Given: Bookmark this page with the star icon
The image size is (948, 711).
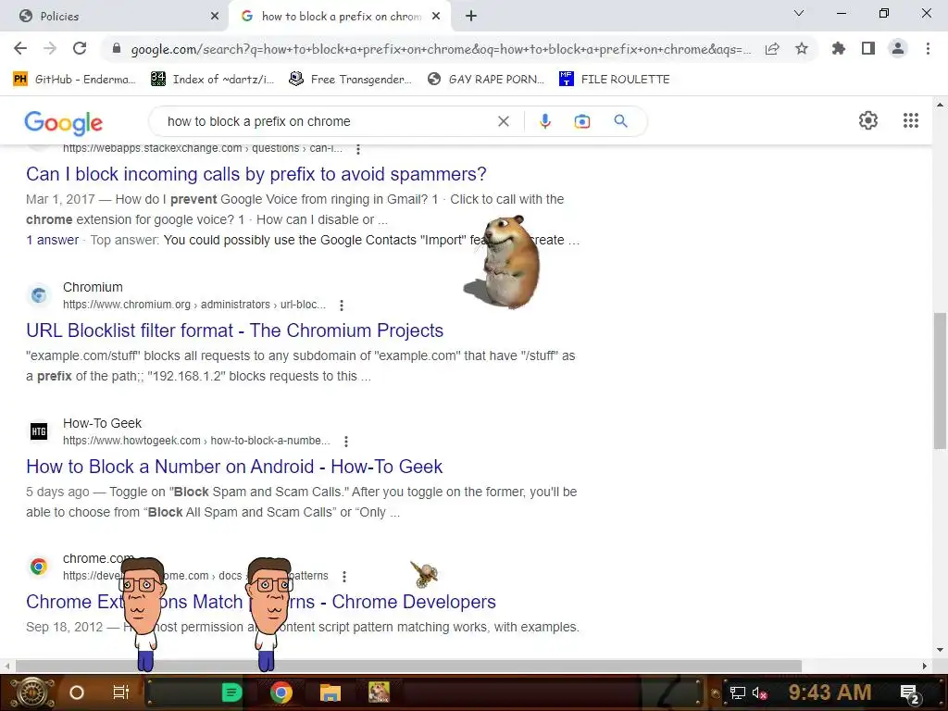Looking at the screenshot, I should pyautogui.click(x=802, y=48).
